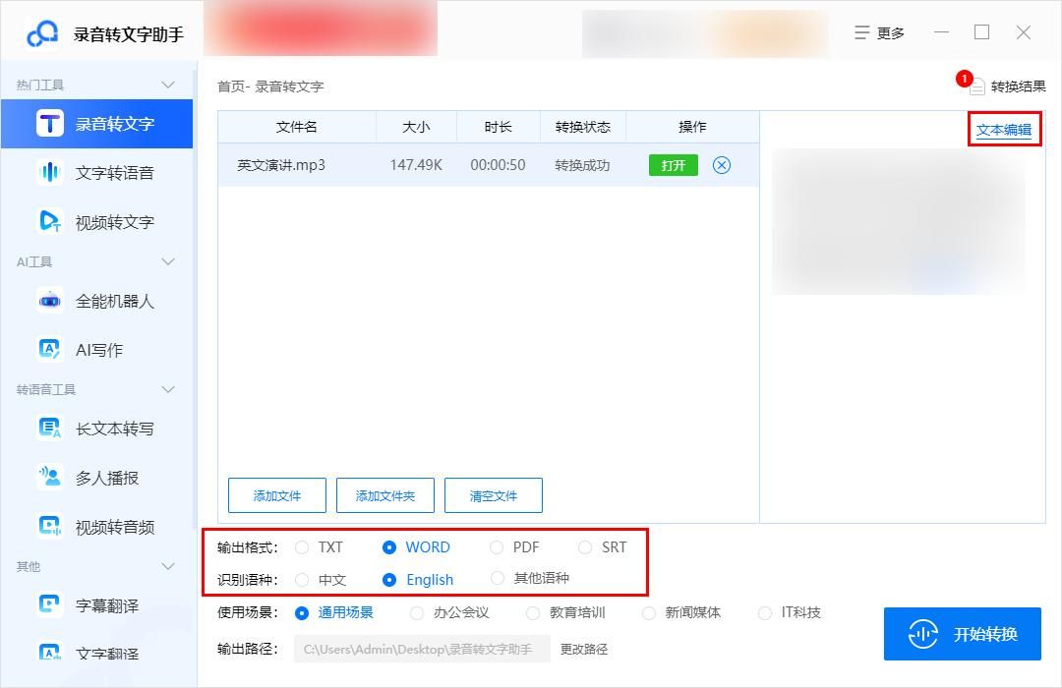The width and height of the screenshot is (1062, 688).
Task: Collapse the 其他 section chevron
Action: (168, 566)
